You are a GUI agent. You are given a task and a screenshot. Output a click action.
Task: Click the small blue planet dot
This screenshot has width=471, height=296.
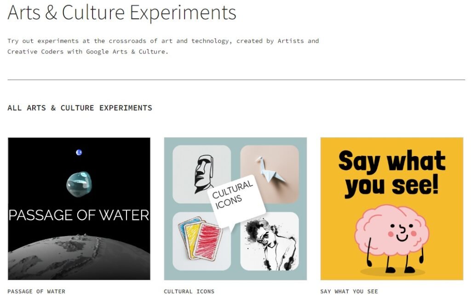pyautogui.click(x=79, y=152)
